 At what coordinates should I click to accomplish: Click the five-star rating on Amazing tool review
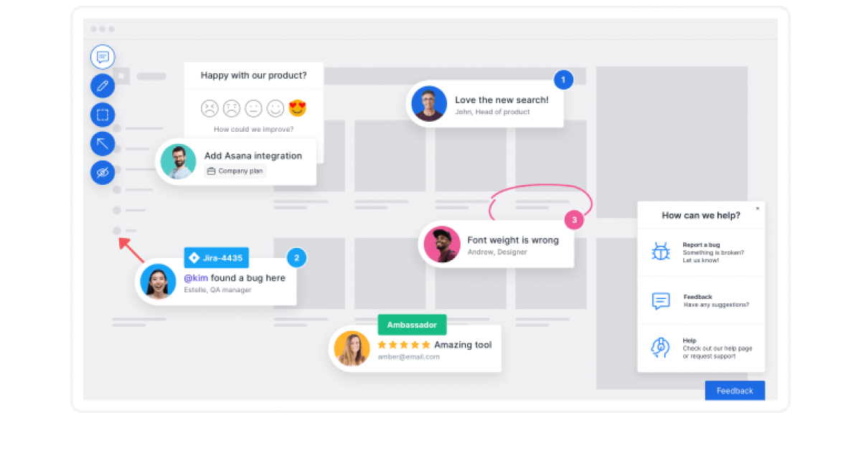tap(403, 344)
